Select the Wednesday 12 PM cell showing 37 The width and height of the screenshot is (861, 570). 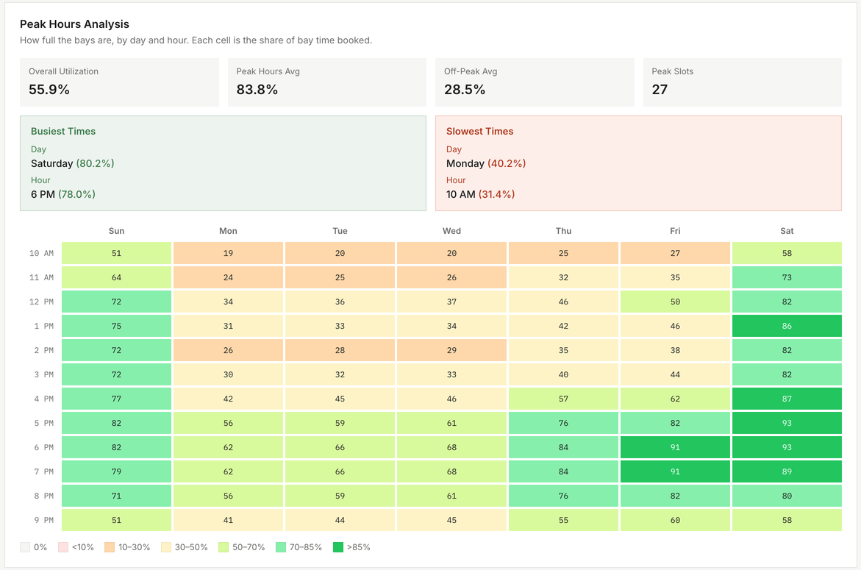(451, 302)
